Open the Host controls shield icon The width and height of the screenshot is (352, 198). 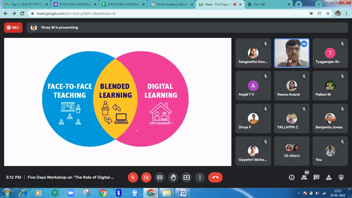341,177
